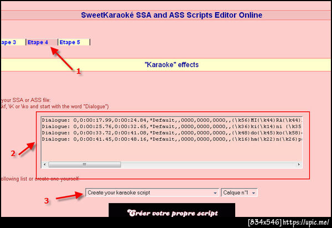Click the 'Créer votre propre script' banner
The height and width of the screenshot is (228, 332).
(x=172, y=210)
